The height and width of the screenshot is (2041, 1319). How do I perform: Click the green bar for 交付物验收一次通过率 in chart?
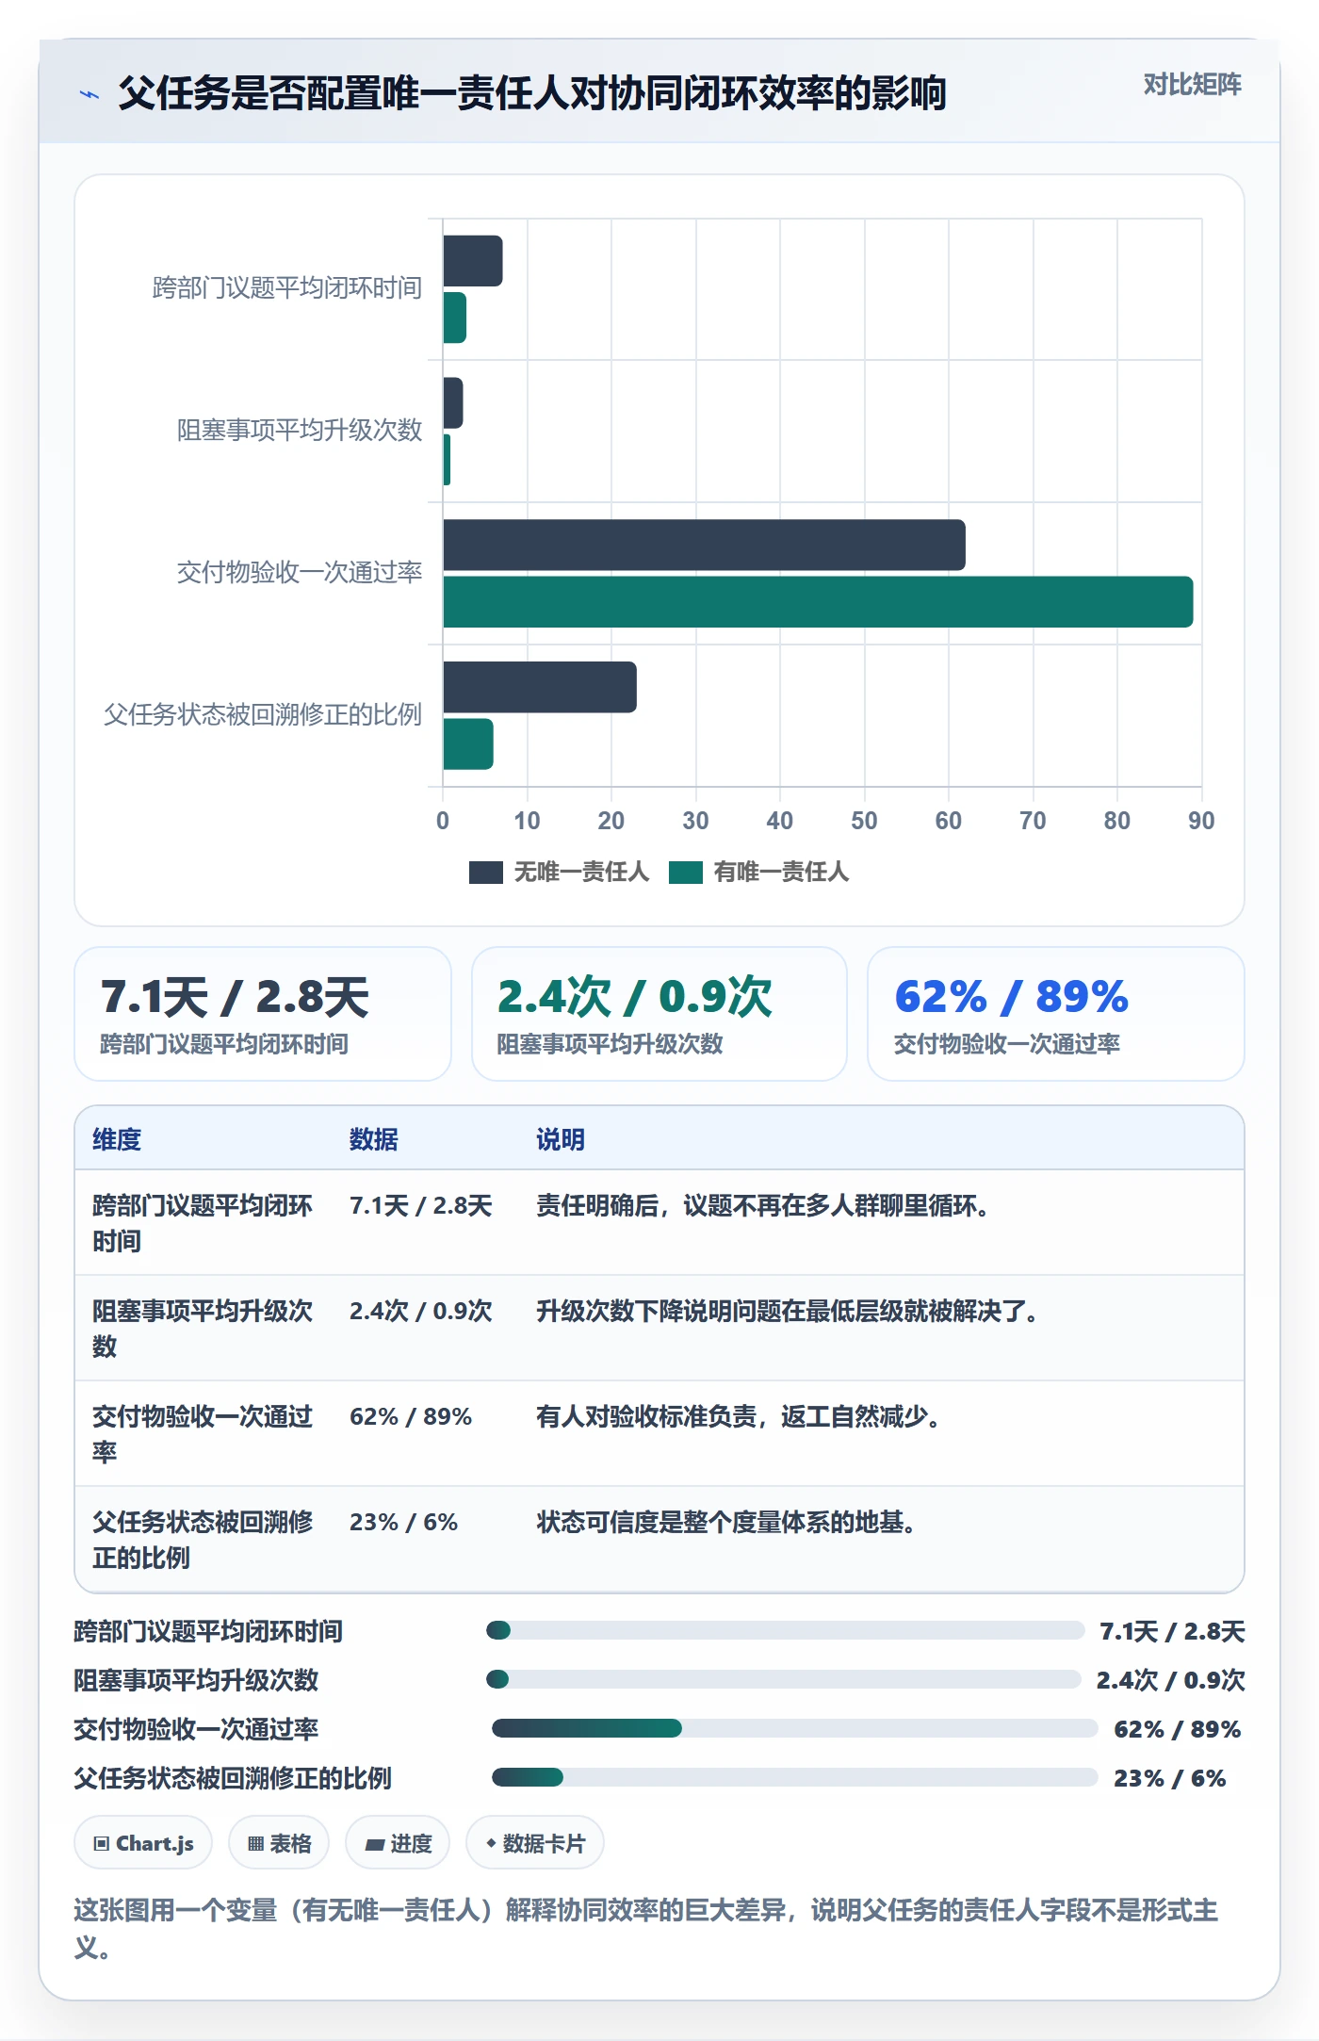pyautogui.click(x=818, y=602)
